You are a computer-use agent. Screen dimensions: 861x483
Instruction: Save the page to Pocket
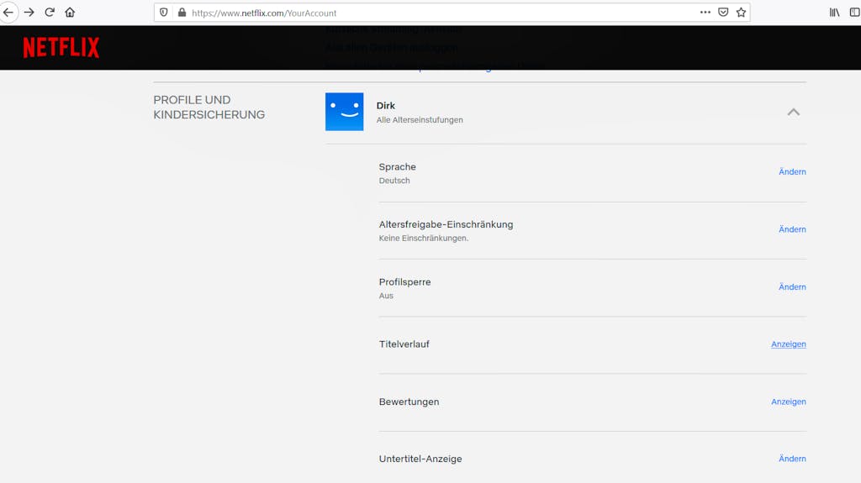click(723, 13)
